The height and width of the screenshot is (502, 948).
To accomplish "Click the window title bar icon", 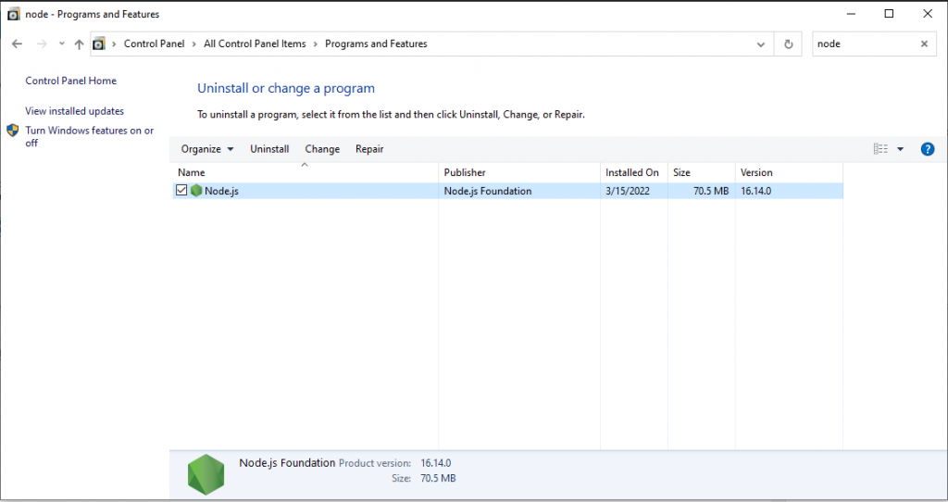I will [13, 14].
